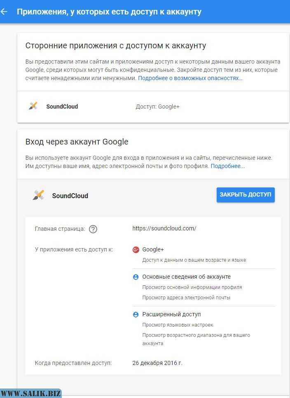The height and width of the screenshot is (398, 290).
Task: Click the Доступ: Google+ text
Action: pos(157,107)
